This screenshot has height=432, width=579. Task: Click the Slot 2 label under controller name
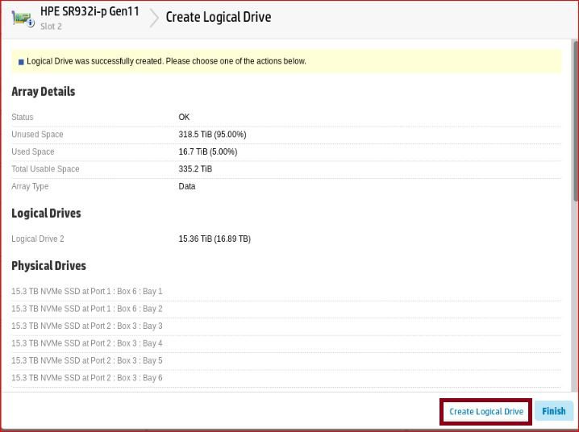point(51,27)
